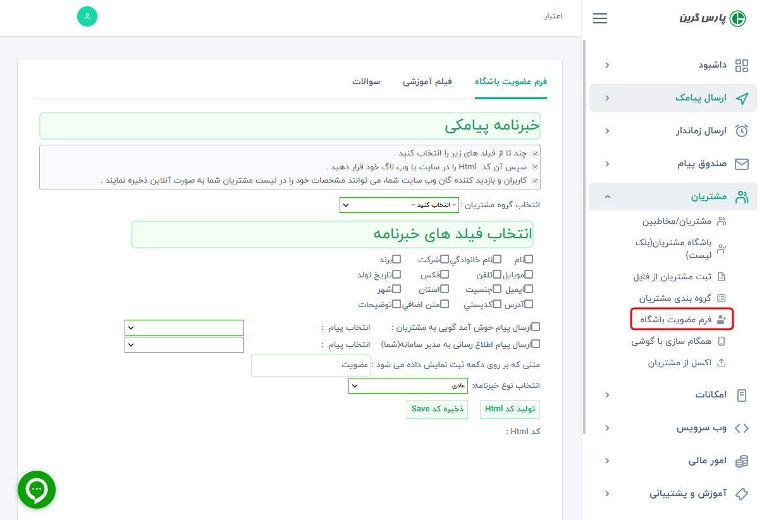Check the موبایل field checkbox
This screenshot has width=762, height=520.
529,274
